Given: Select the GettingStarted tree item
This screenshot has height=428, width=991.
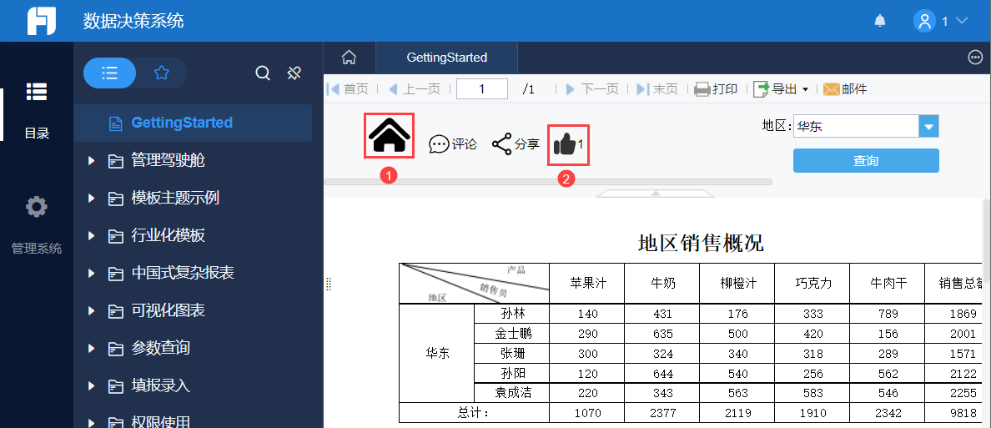Looking at the screenshot, I should [x=193, y=123].
